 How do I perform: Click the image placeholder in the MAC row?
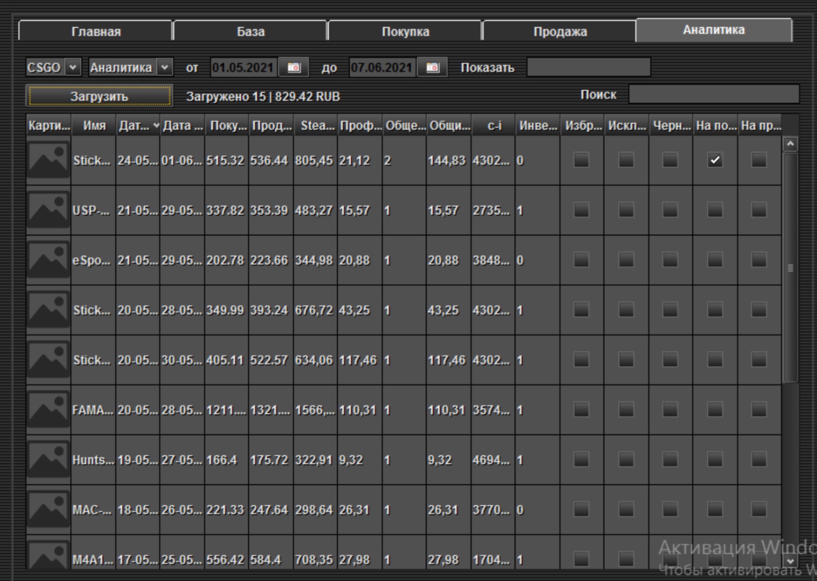point(48,509)
